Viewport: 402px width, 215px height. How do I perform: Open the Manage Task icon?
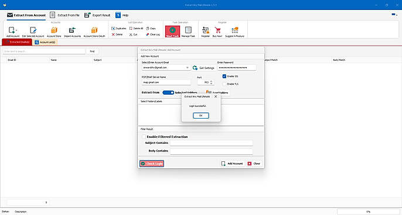click(x=188, y=32)
